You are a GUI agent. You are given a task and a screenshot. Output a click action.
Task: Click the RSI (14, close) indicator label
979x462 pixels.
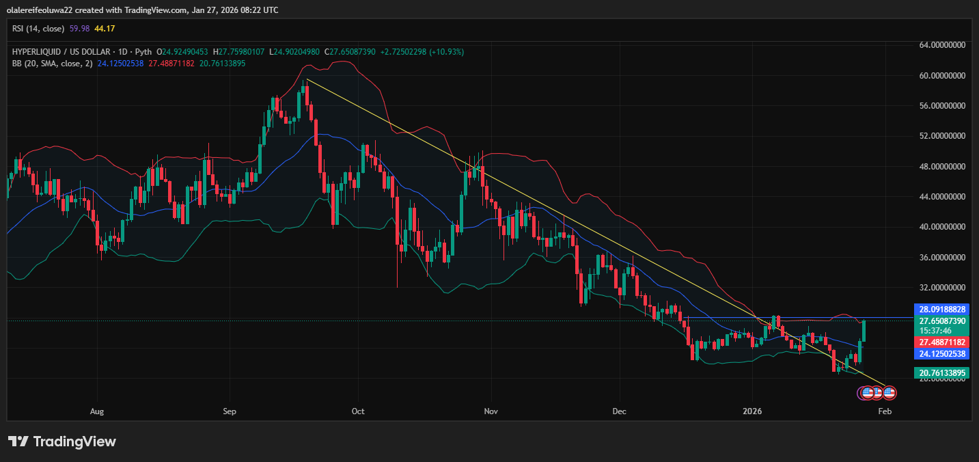pos(38,29)
